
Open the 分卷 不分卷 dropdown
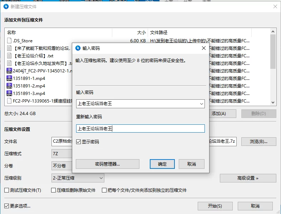tap(62, 166)
